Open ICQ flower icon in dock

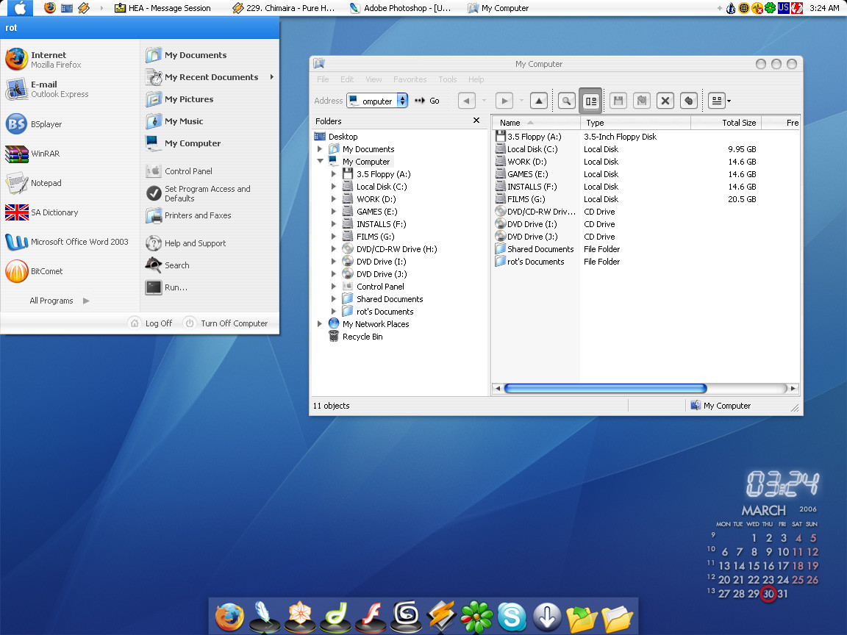[x=476, y=617]
